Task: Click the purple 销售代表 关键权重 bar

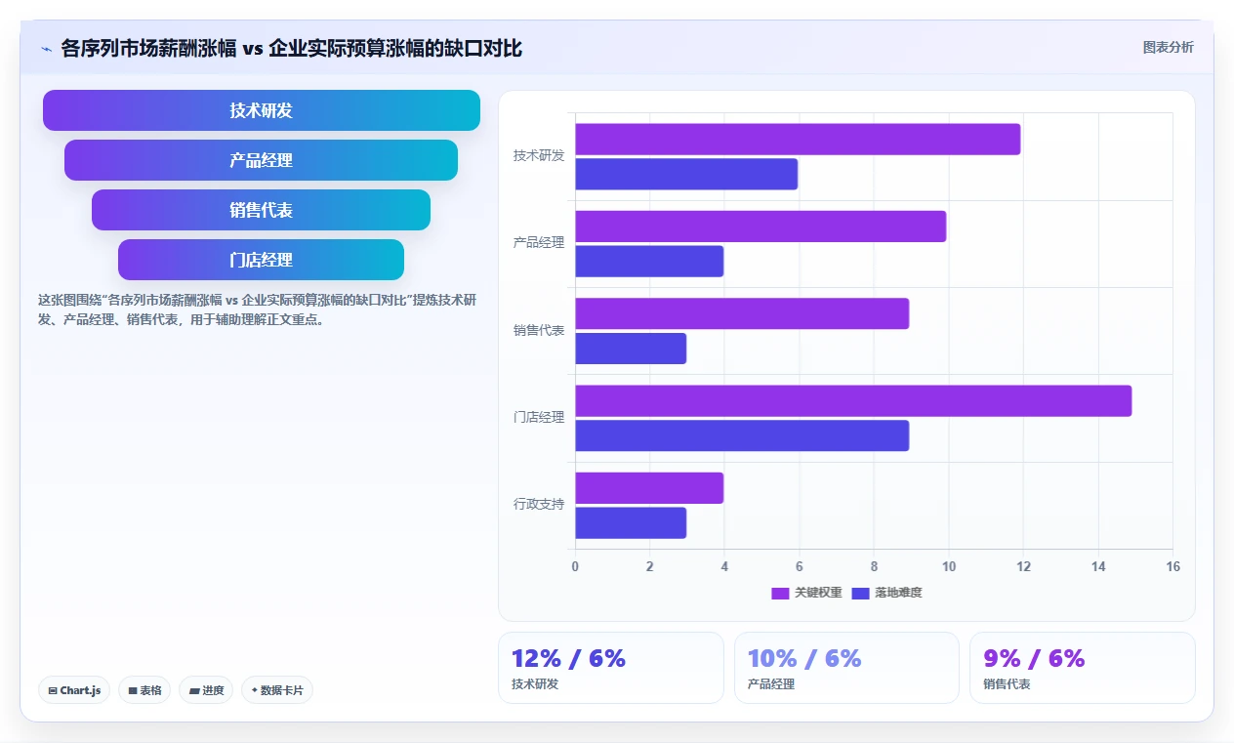Action: point(742,313)
